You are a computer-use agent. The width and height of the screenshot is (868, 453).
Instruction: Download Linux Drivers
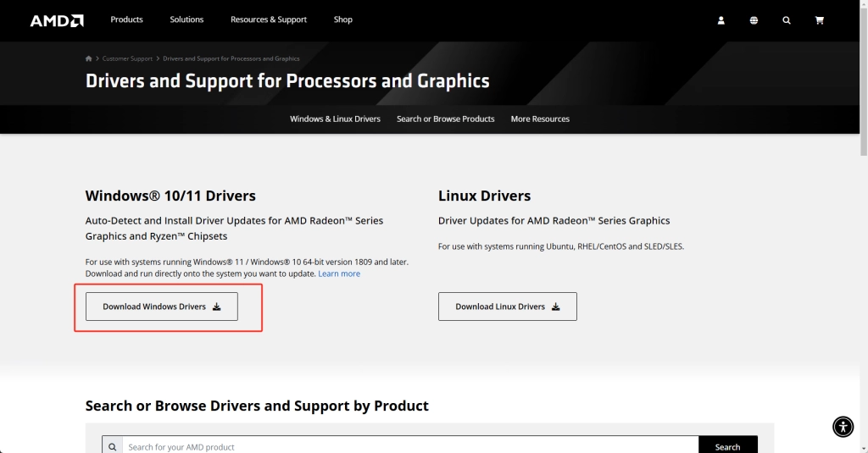pyautogui.click(x=507, y=307)
